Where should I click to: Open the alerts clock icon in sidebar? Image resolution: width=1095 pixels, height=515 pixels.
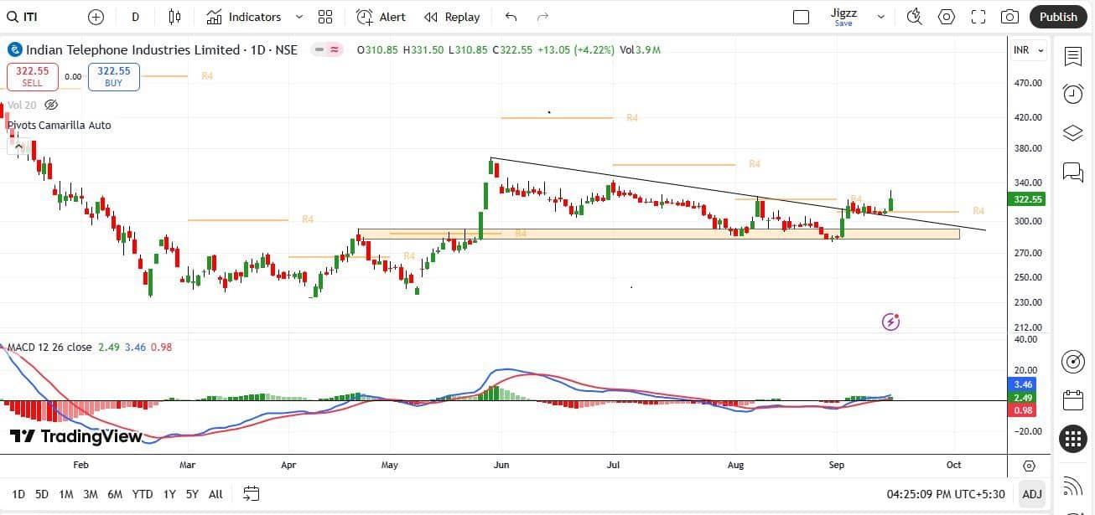[1073, 94]
